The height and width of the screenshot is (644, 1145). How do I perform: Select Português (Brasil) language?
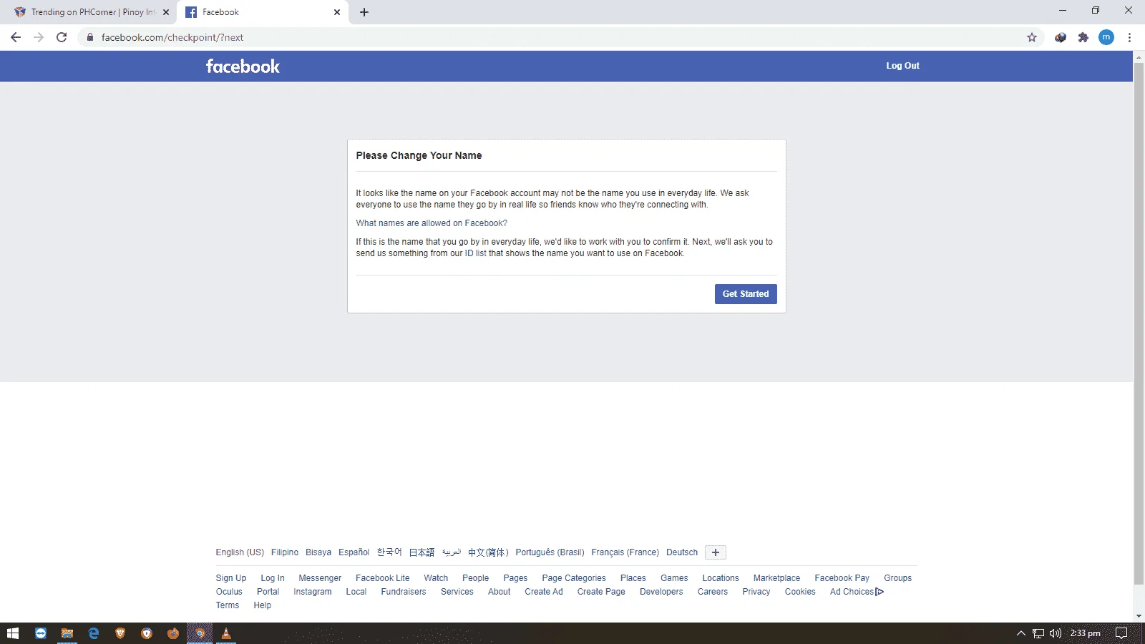550,552
